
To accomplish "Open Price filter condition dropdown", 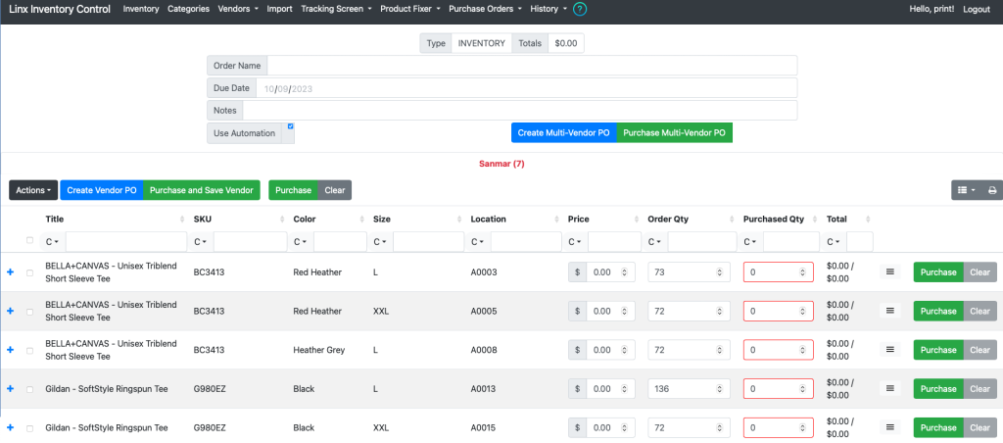I will click(x=576, y=242).
